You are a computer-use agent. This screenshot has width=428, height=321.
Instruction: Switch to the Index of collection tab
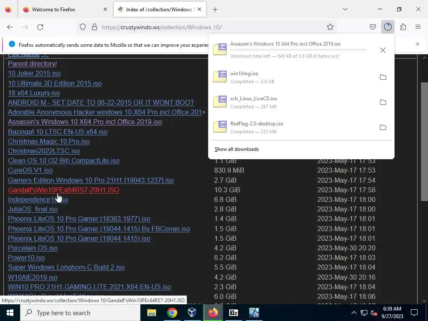click(x=160, y=10)
